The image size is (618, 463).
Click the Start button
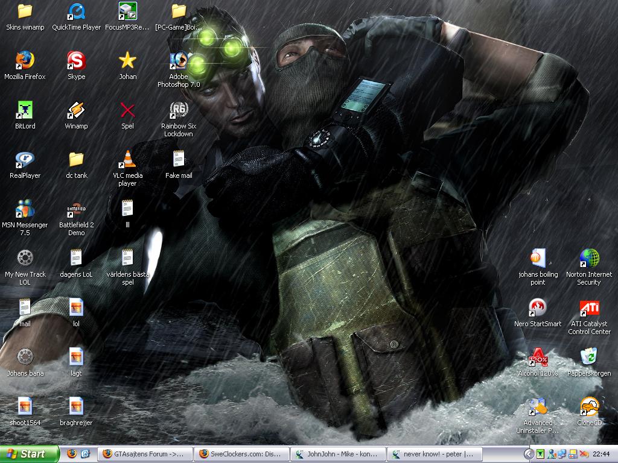(x=29, y=454)
